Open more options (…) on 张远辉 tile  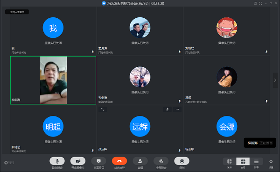(177, 109)
